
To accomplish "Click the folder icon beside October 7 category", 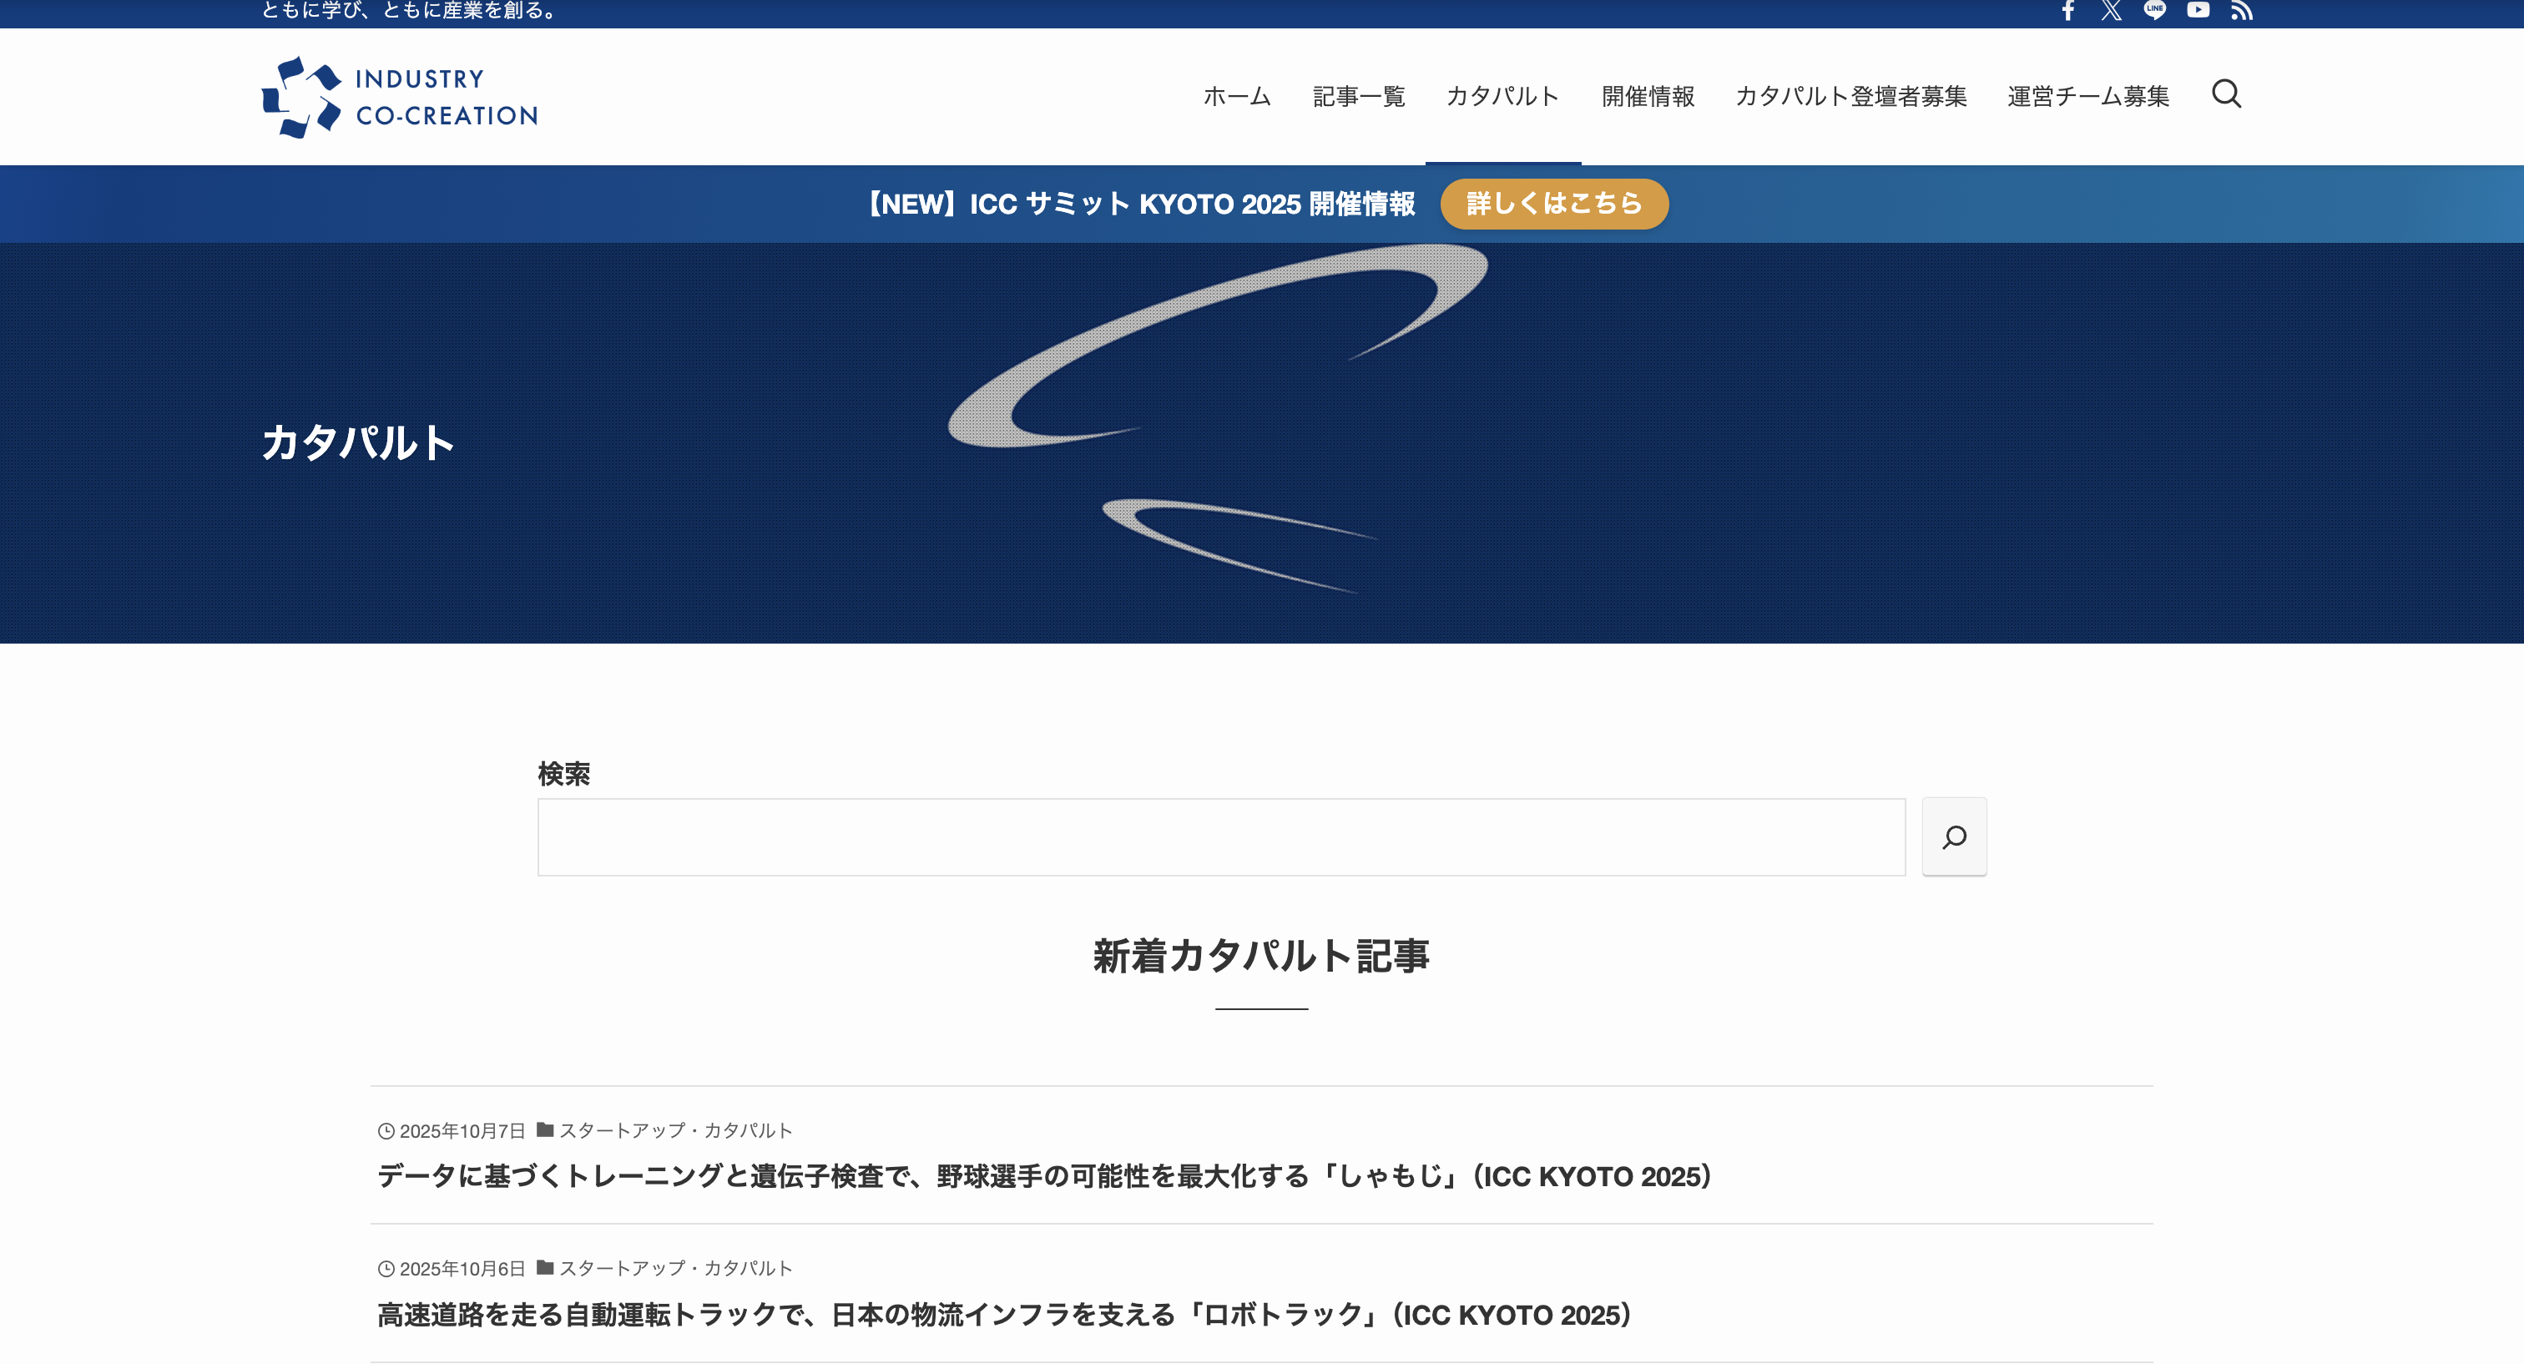I will pyautogui.click(x=545, y=1129).
